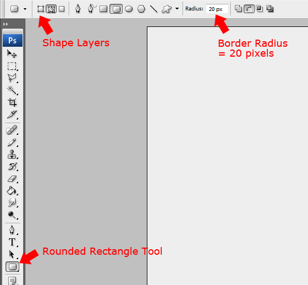
Task: Select the Polygon shape in options bar
Action: coord(141,9)
